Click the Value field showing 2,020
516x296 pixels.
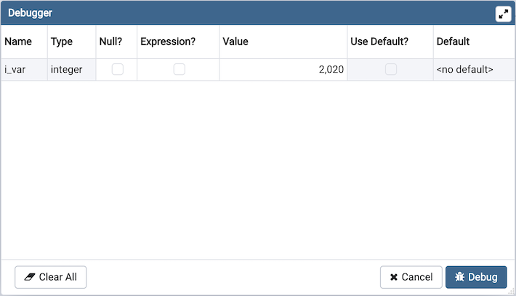coord(283,70)
